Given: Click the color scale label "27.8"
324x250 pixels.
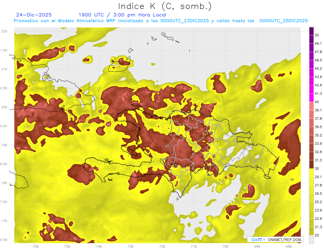Looking at the screenshot, I should coord(318,185).
